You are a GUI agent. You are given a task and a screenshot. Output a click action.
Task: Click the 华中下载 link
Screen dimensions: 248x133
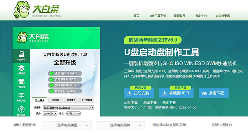pos(169,103)
